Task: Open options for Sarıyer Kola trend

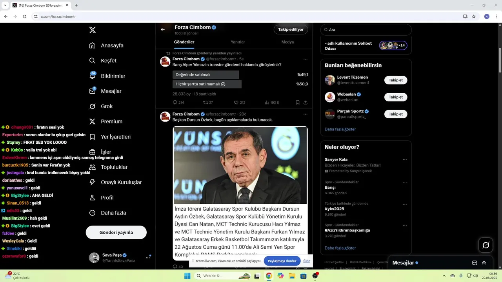Action: click(405, 159)
